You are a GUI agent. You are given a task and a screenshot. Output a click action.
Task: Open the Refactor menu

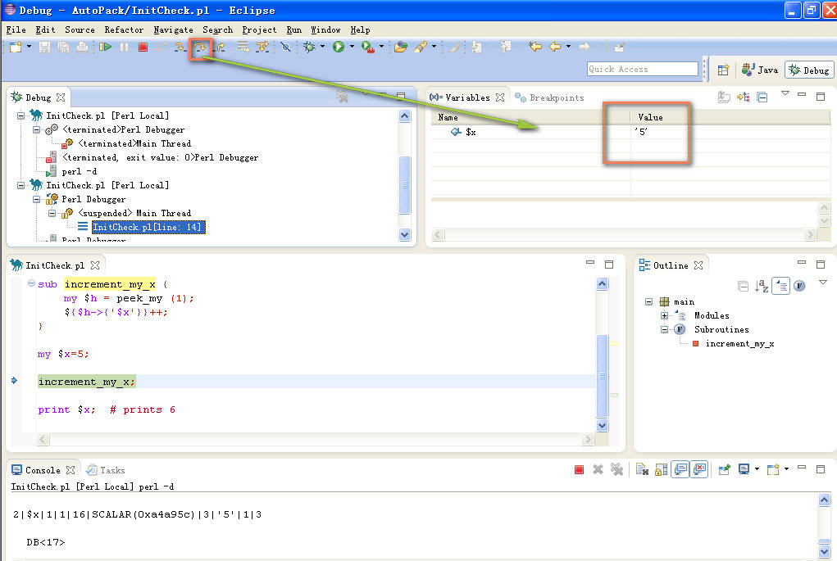124,29
